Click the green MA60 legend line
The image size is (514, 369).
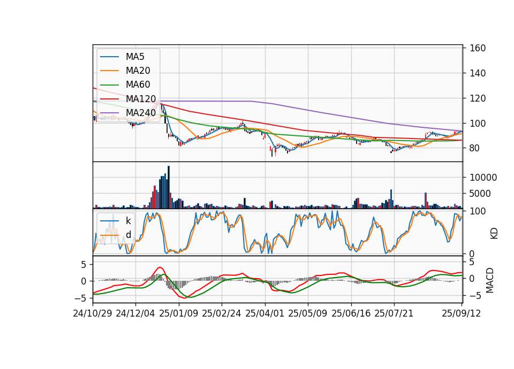109,85
